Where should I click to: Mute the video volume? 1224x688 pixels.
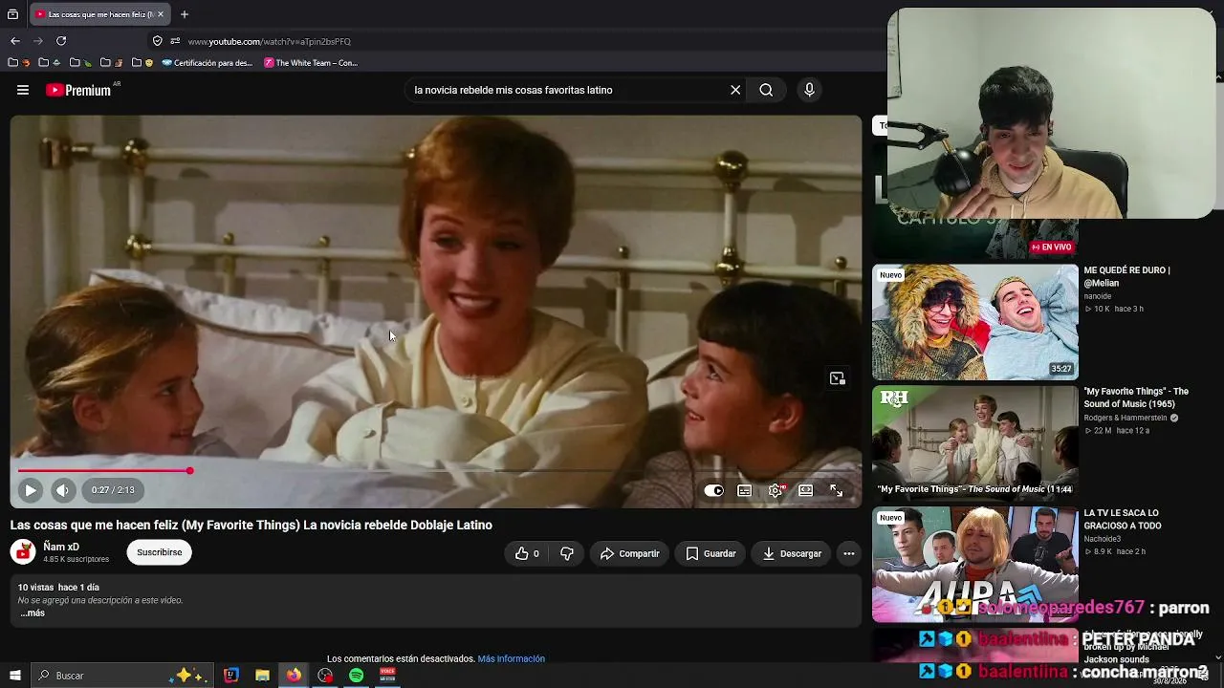click(62, 490)
